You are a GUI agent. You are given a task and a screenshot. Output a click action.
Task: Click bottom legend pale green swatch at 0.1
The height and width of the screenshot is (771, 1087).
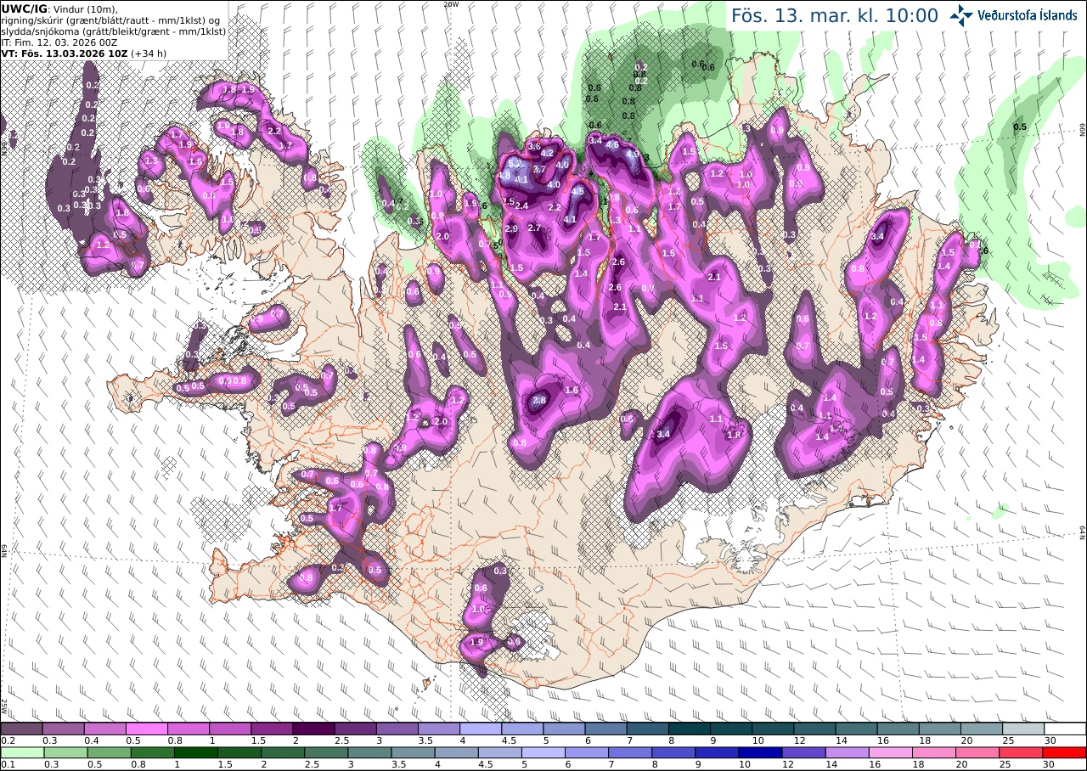pos(21,752)
